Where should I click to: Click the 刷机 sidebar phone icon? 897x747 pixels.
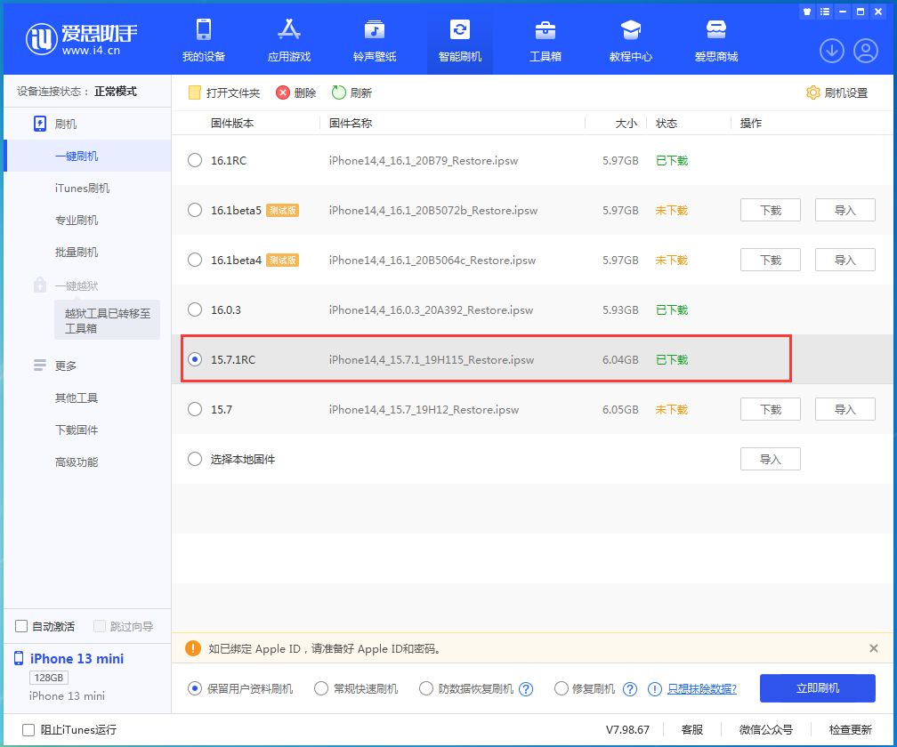pos(39,124)
